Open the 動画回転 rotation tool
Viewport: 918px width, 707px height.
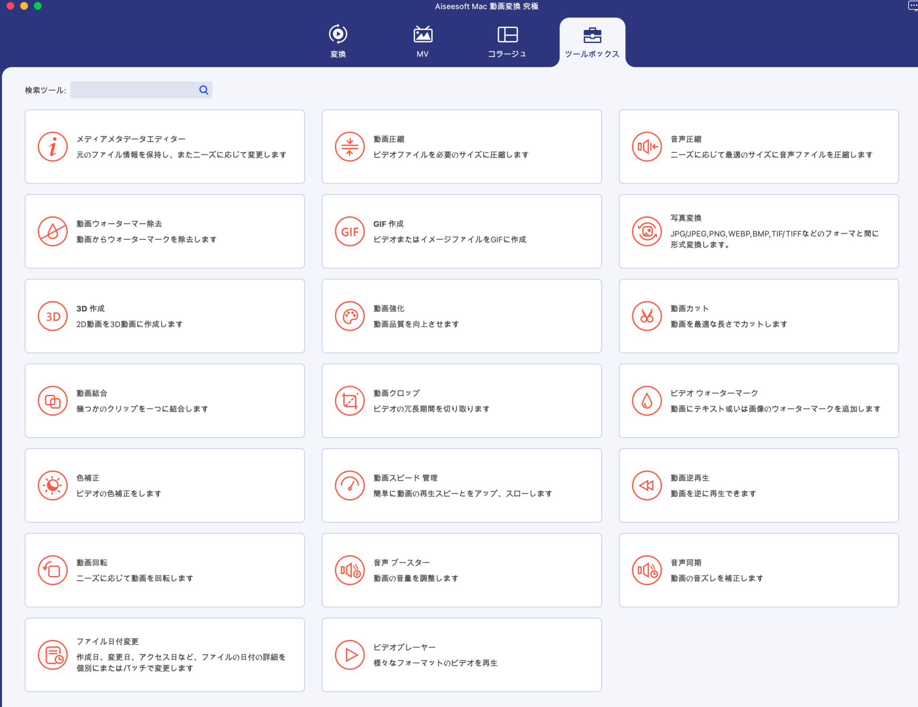tap(165, 570)
